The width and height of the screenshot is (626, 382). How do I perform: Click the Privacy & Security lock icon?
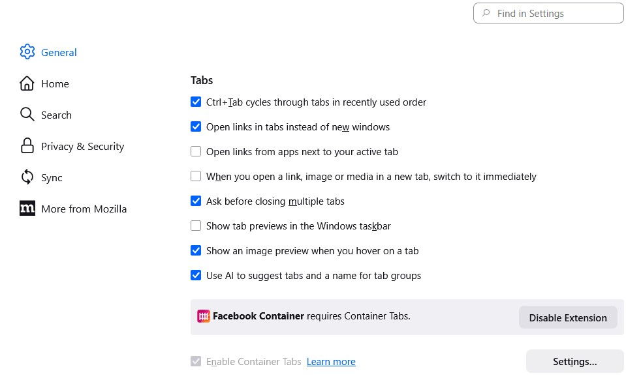point(27,146)
